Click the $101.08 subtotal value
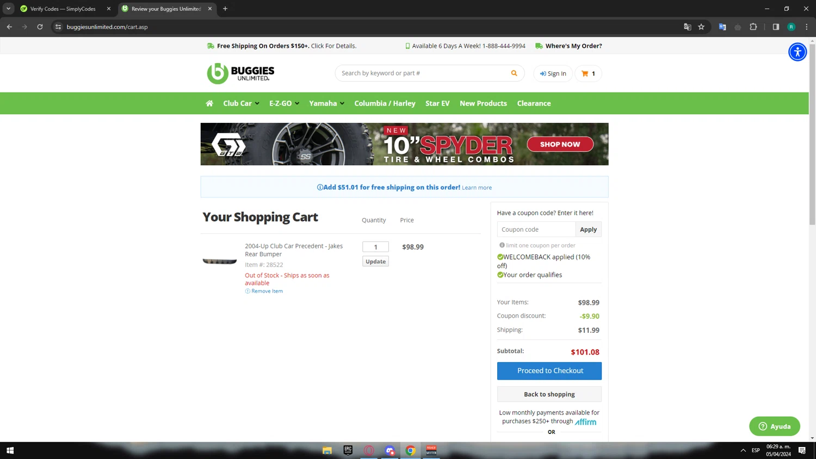This screenshot has width=816, height=459. [585, 352]
